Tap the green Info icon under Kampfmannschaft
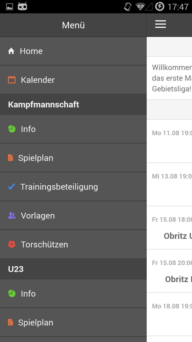The width and height of the screenshot is (192, 342). click(12, 129)
